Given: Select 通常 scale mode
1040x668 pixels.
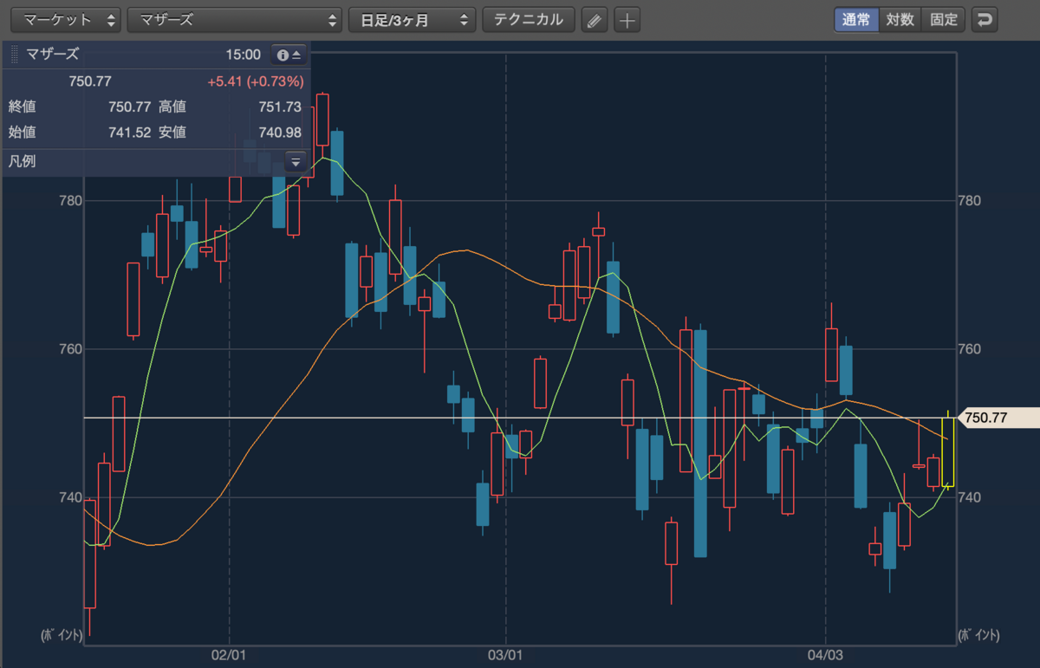Looking at the screenshot, I should click(856, 20).
